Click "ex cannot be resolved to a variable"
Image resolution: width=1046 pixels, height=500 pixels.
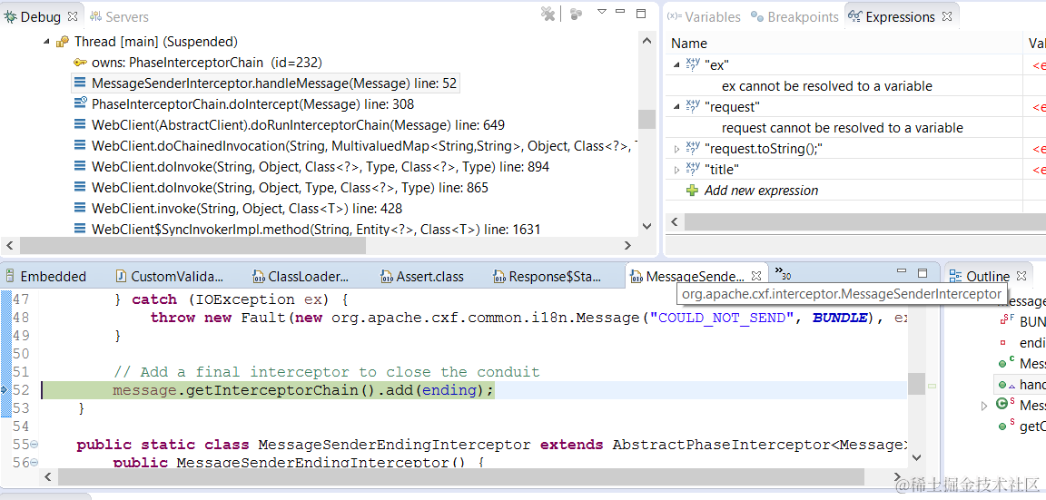click(x=826, y=86)
